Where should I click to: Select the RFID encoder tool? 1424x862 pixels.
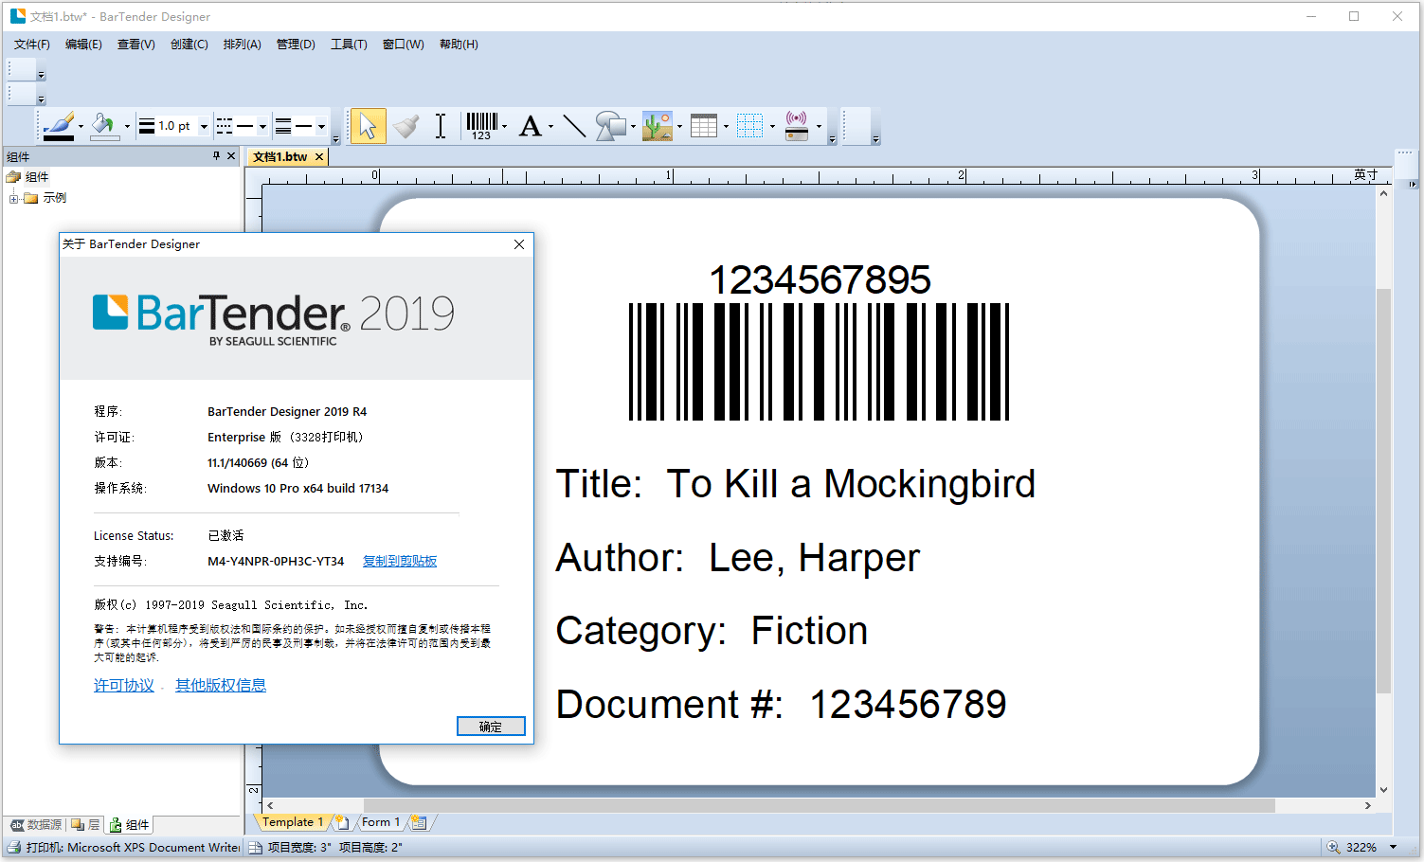[797, 126]
